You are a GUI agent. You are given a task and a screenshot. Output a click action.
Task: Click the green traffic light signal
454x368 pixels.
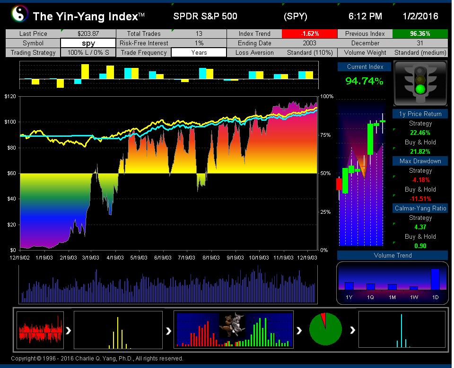(420, 89)
